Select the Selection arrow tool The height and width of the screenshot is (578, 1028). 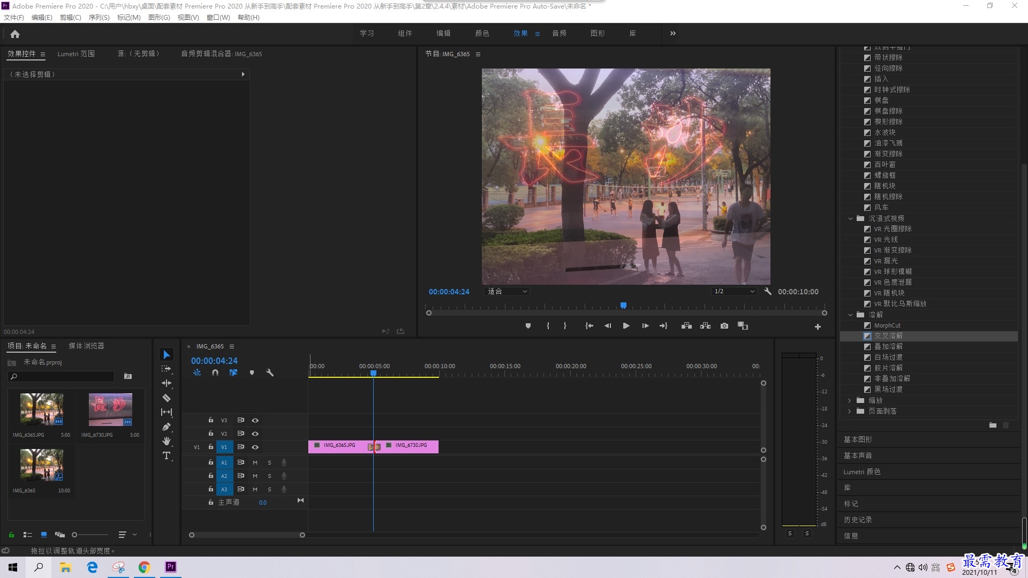167,355
